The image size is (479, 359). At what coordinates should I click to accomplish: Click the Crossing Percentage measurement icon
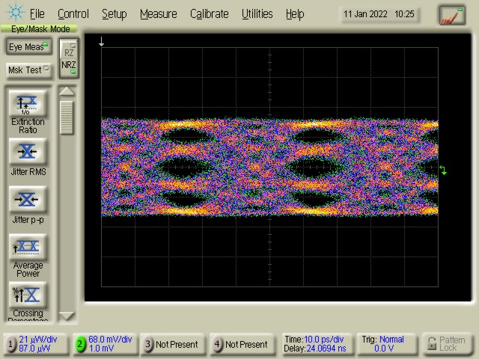tap(27, 295)
